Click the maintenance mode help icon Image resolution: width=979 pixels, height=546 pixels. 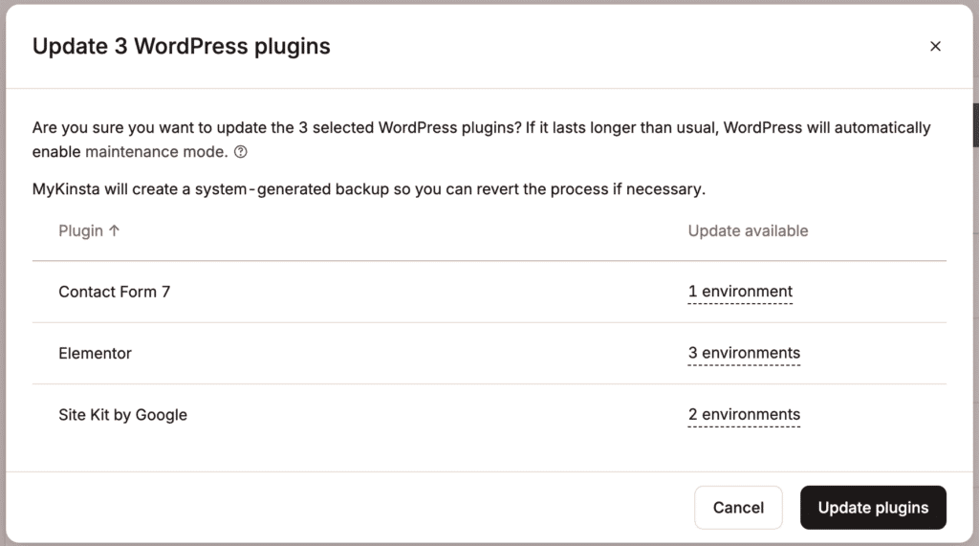[x=240, y=152]
